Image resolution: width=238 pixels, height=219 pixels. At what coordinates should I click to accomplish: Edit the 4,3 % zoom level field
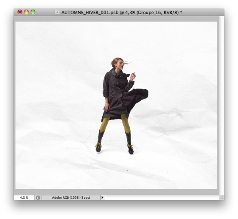pyautogui.click(x=24, y=198)
